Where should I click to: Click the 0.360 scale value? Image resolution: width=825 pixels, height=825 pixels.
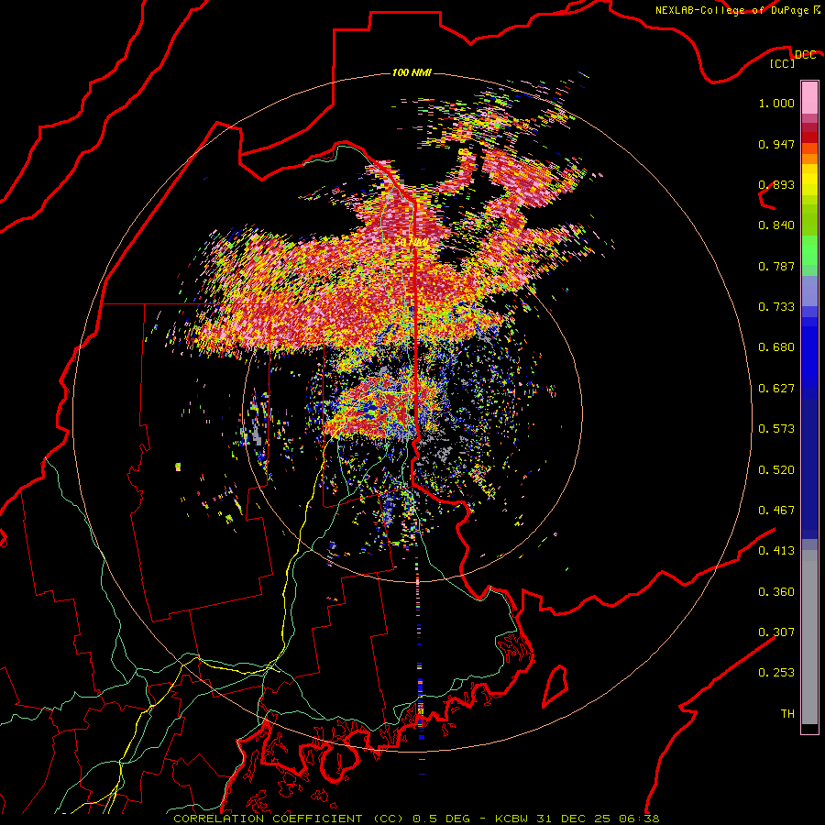(776, 592)
